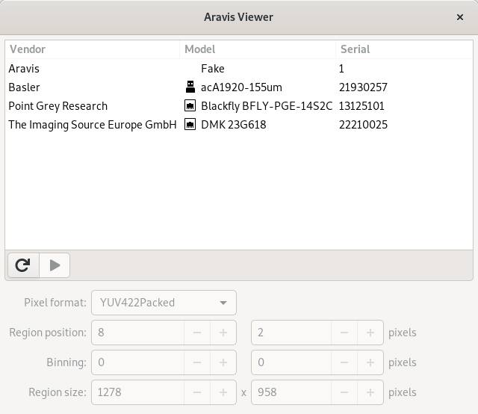The height and width of the screenshot is (414, 478).
Task: Increase Region size width 1278
Action: 223,392
